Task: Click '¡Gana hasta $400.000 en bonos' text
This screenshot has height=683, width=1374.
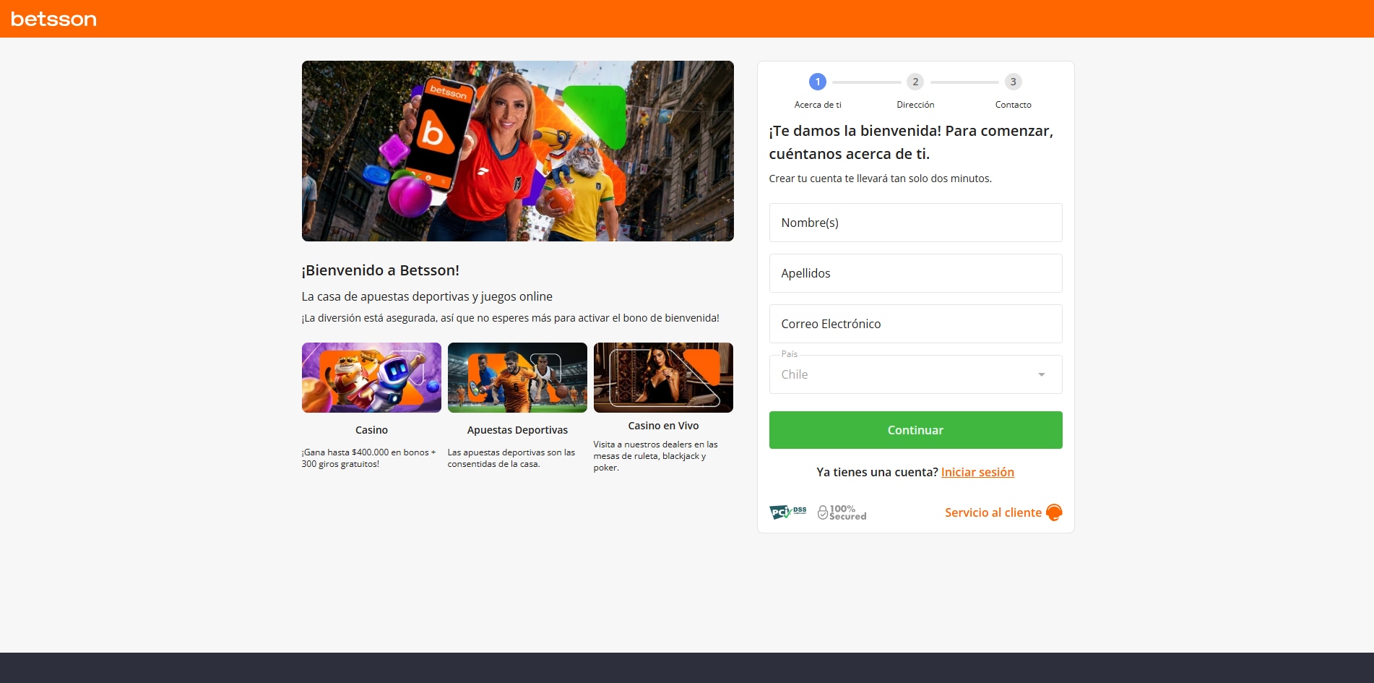Action: coord(368,458)
